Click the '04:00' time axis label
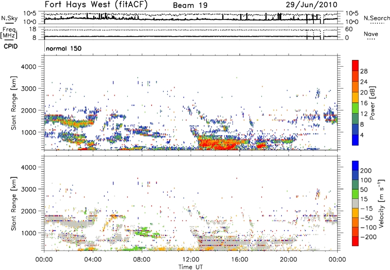Image resolution: width=390 pixels, height=270 pixels. point(93,260)
